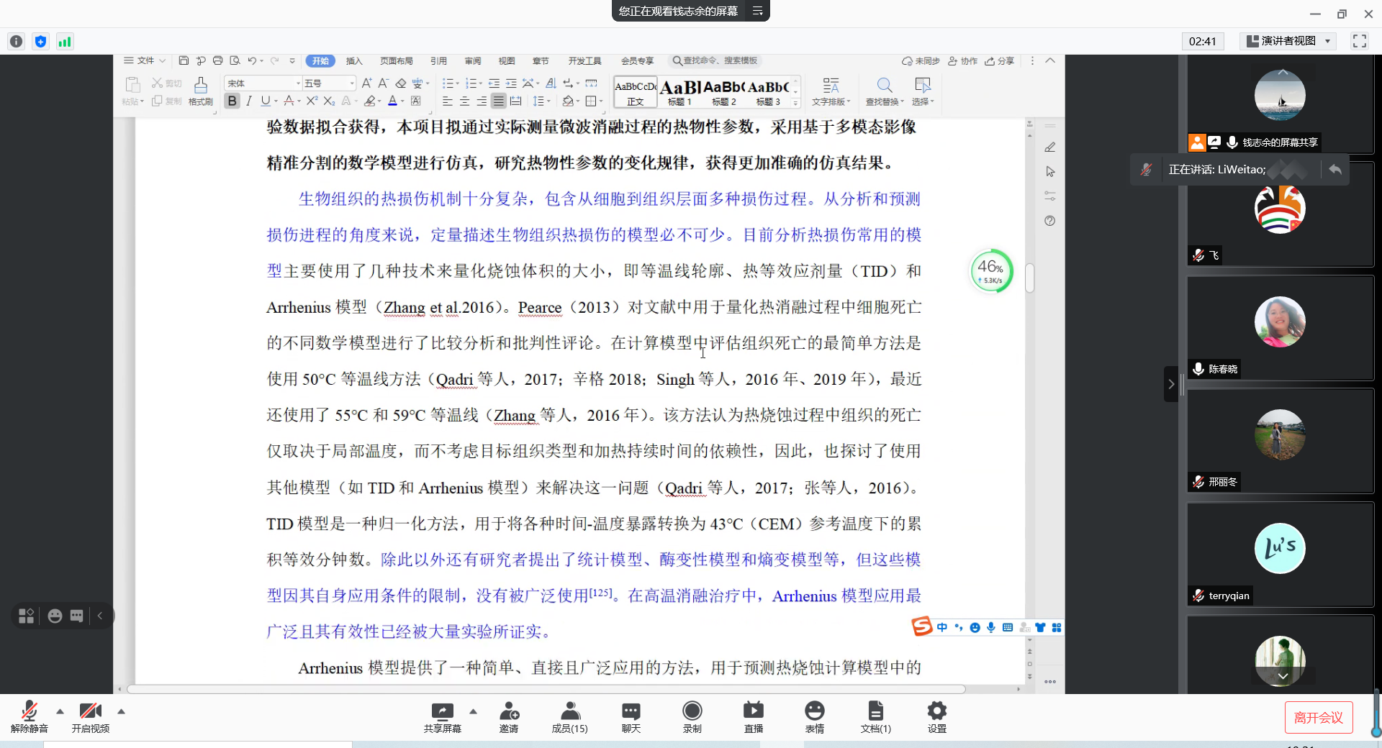Open the 页面布局 ribbon tab
Viewport: 1382px width, 748px height.
click(396, 61)
